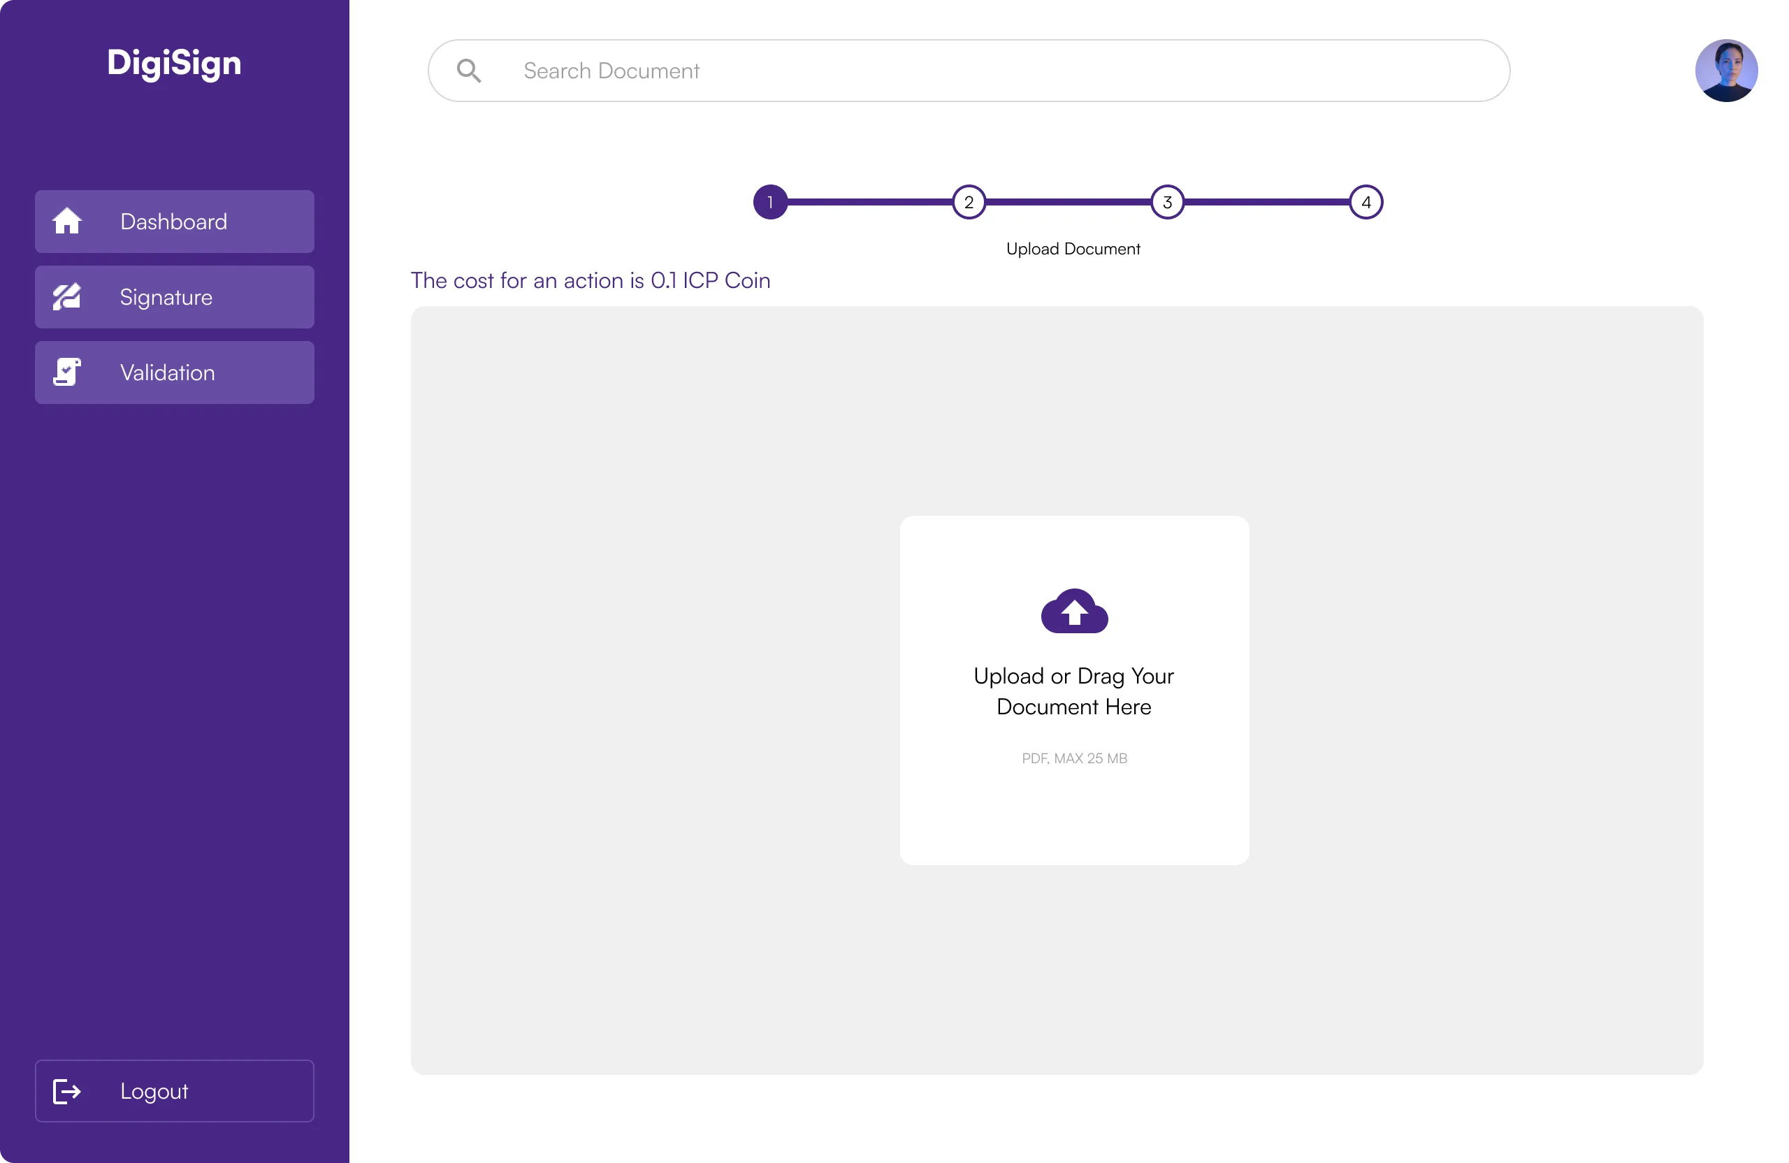Open the Signature menu item
This screenshot has height=1163, width=1789.
pos(175,297)
